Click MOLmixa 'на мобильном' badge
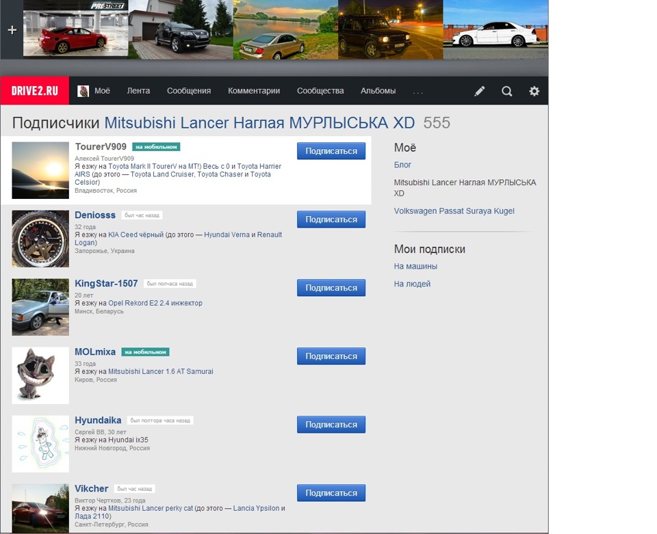The height and width of the screenshot is (534, 657). (x=145, y=352)
